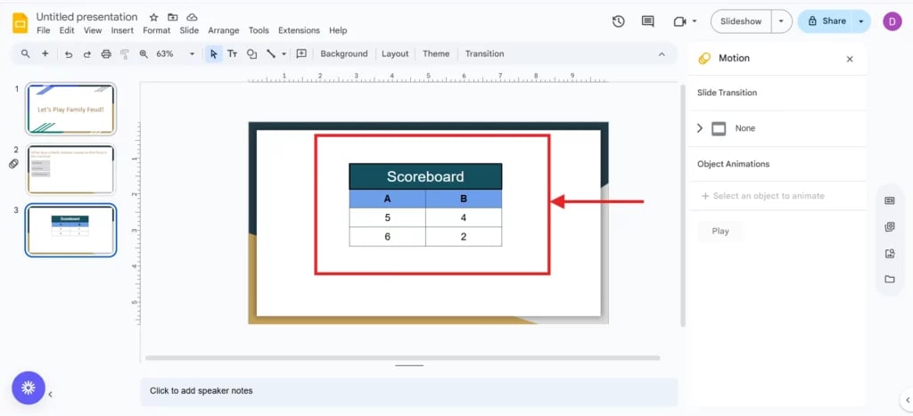Star the Untitled presentation
The image size is (913, 416).
click(153, 17)
